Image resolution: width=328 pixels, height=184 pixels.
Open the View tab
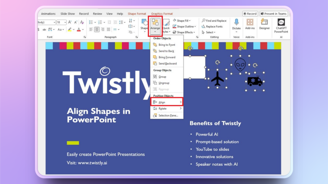coord(110,14)
